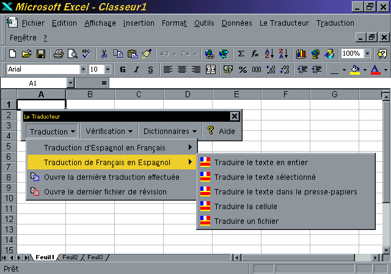The height and width of the screenshot is (274, 391).
Task: Click Ouvre le dernier fichier de révision
Action: [112, 191]
